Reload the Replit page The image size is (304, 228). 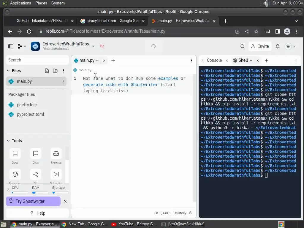[x=29, y=31]
